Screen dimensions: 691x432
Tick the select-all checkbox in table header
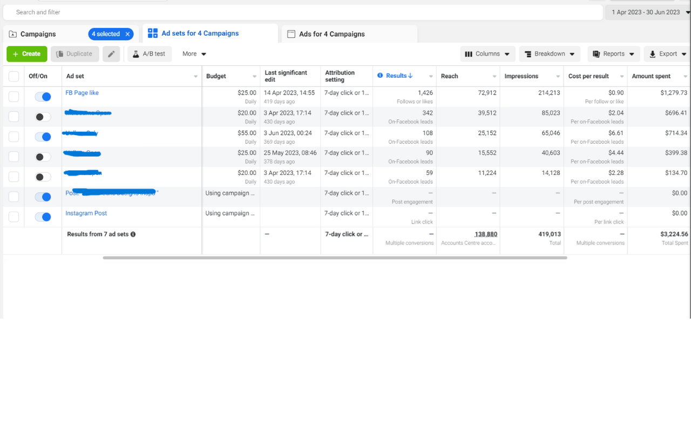pos(14,76)
